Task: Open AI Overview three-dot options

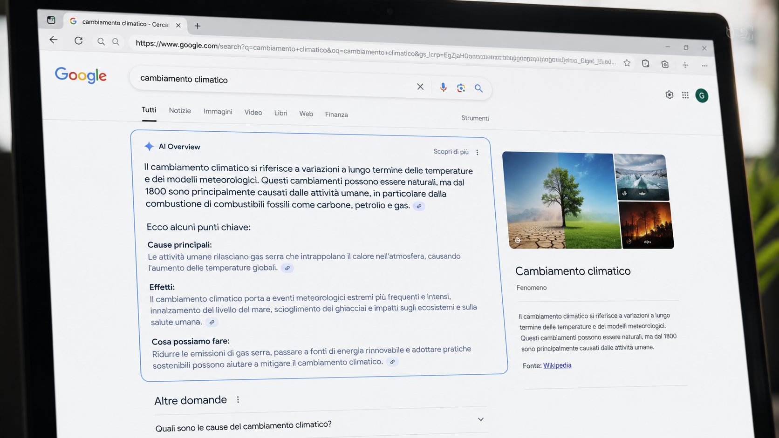Action: point(477,152)
